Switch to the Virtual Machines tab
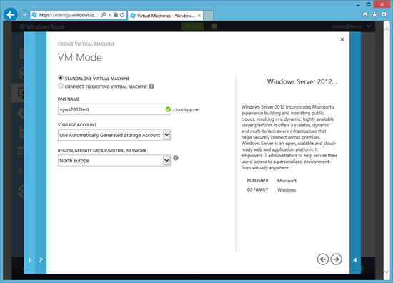This screenshot has width=393, height=283. 165,16
